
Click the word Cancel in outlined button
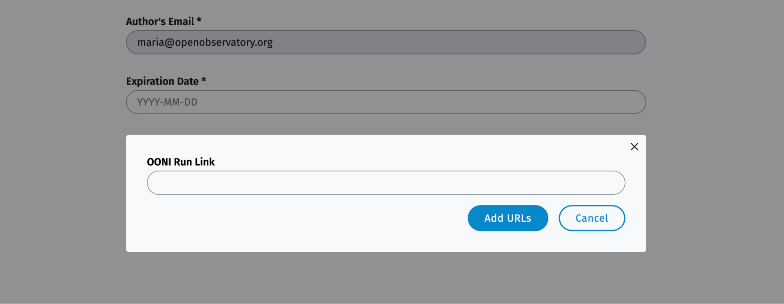click(591, 218)
